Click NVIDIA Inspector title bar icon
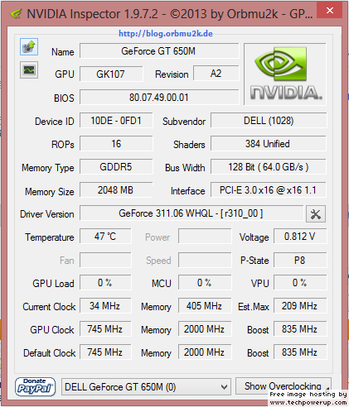This screenshot has width=349, height=407. [x=16, y=13]
